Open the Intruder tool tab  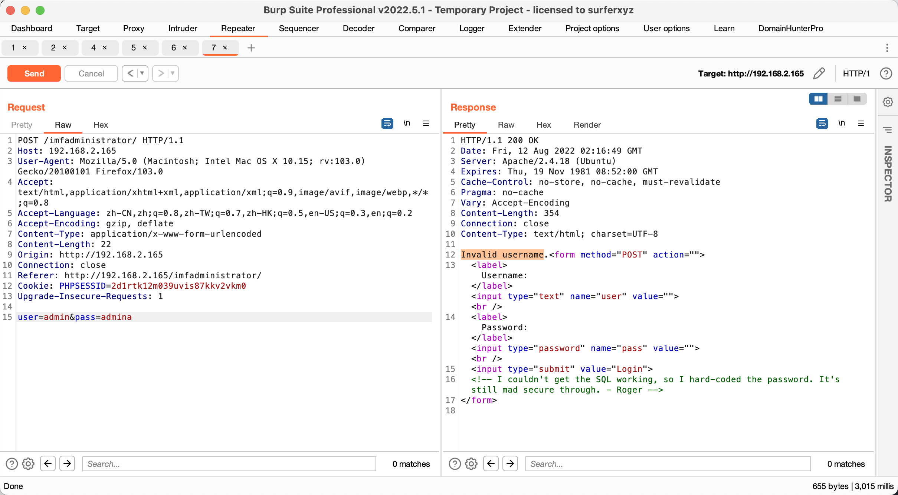click(x=183, y=28)
